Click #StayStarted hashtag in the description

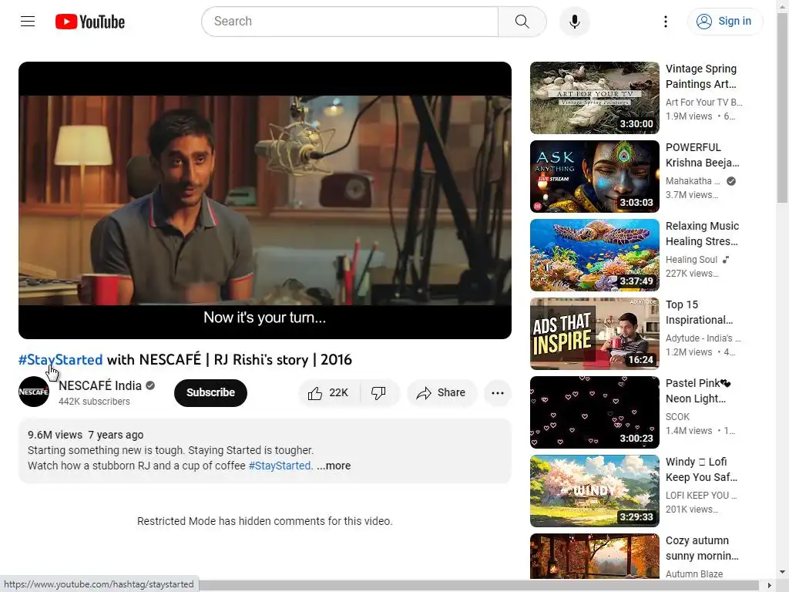[x=280, y=466]
